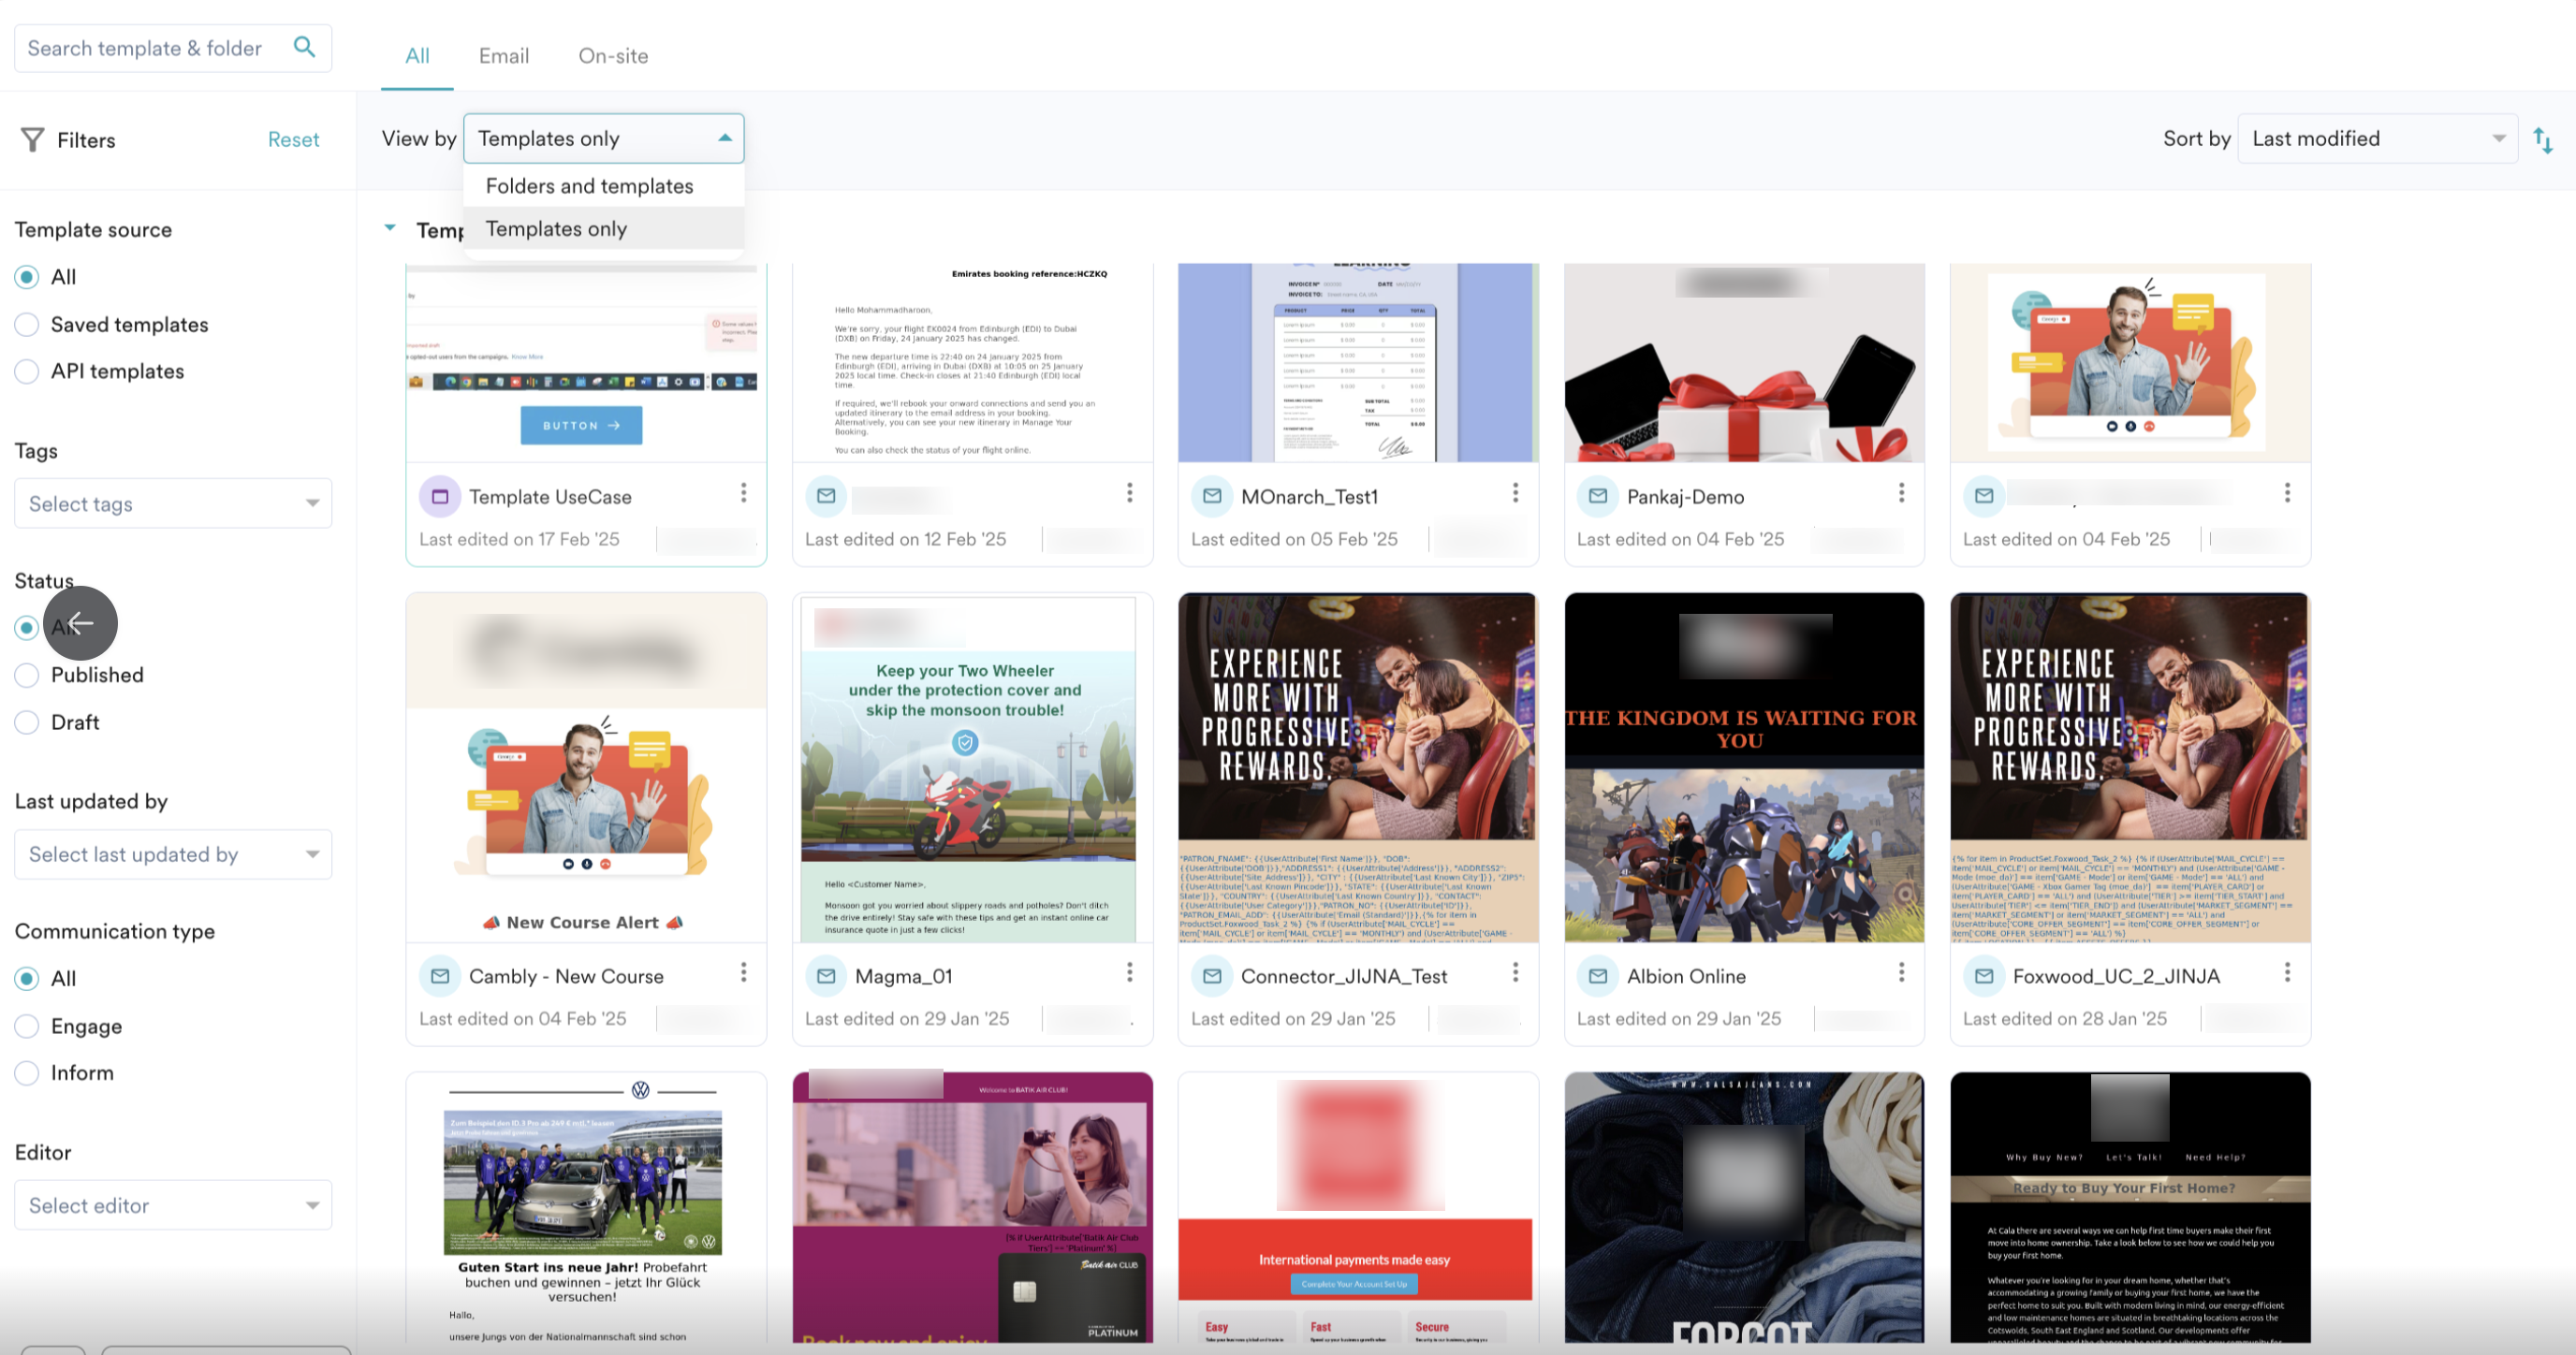
Task: Open Template UseCase three-dot menu
Action: (x=743, y=492)
